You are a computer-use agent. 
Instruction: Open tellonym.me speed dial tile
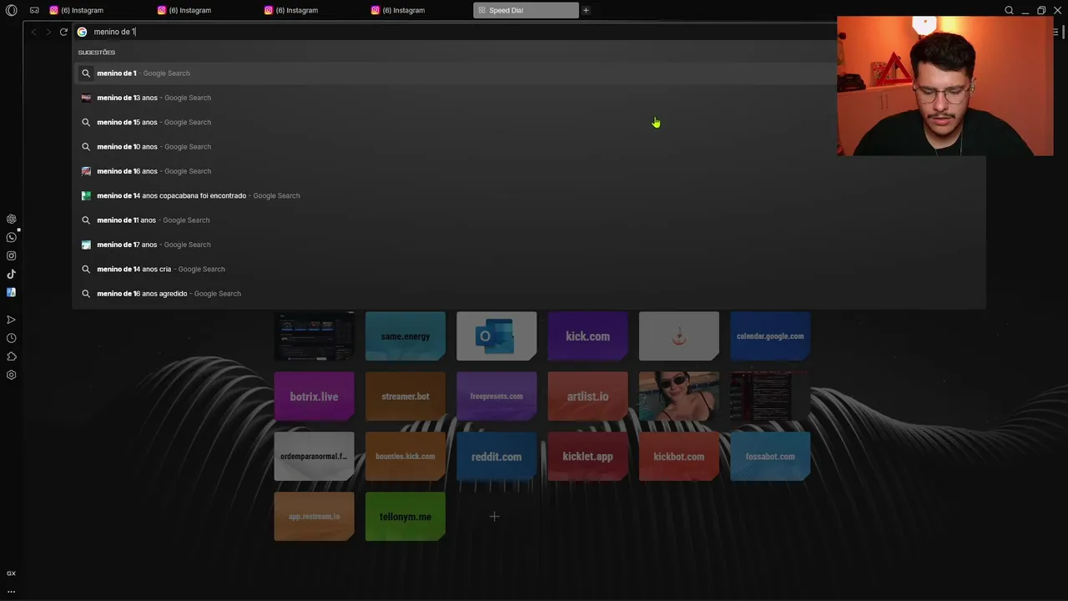(406, 517)
